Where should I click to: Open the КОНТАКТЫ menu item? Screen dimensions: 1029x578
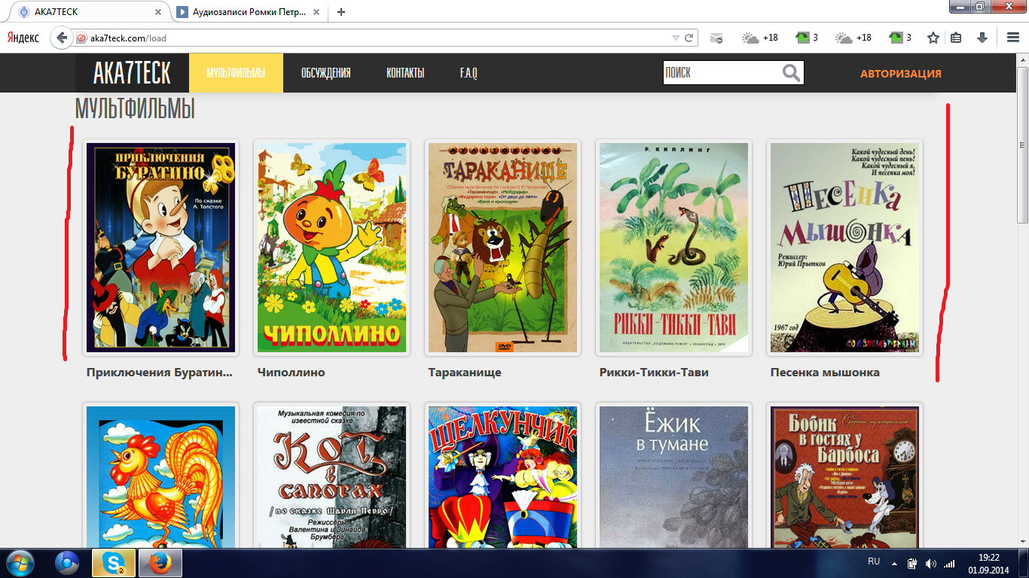tap(405, 73)
